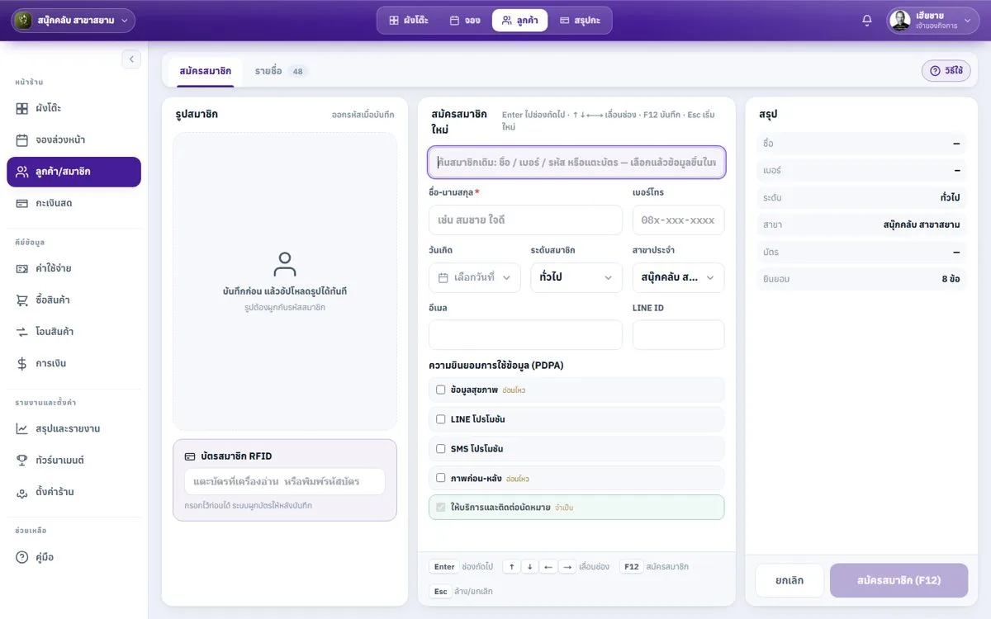Switch to the ผังโต๊ะ top navigation tab
Image resolution: width=991 pixels, height=619 pixels.
(x=409, y=21)
